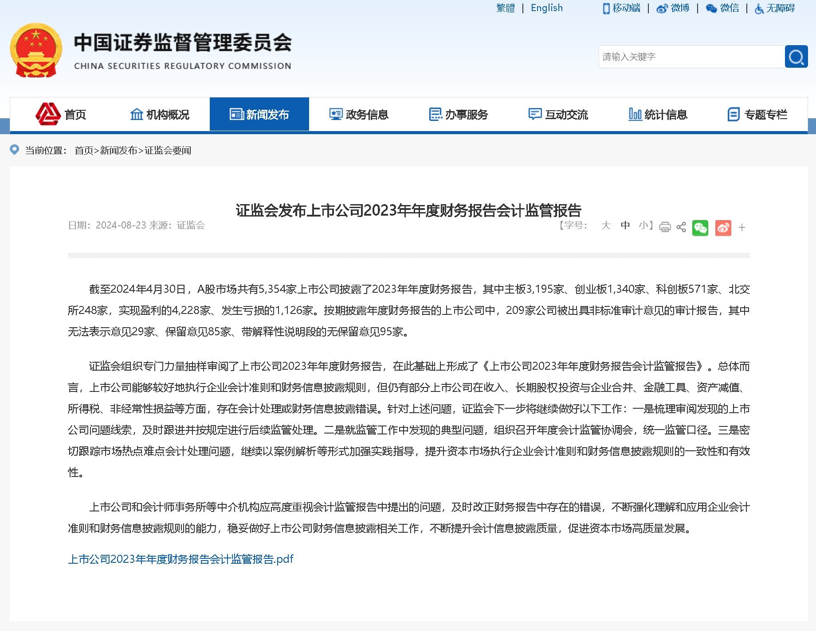Click the 证监会要闻 breadcrumb link
This screenshot has width=816, height=631.
[168, 151]
